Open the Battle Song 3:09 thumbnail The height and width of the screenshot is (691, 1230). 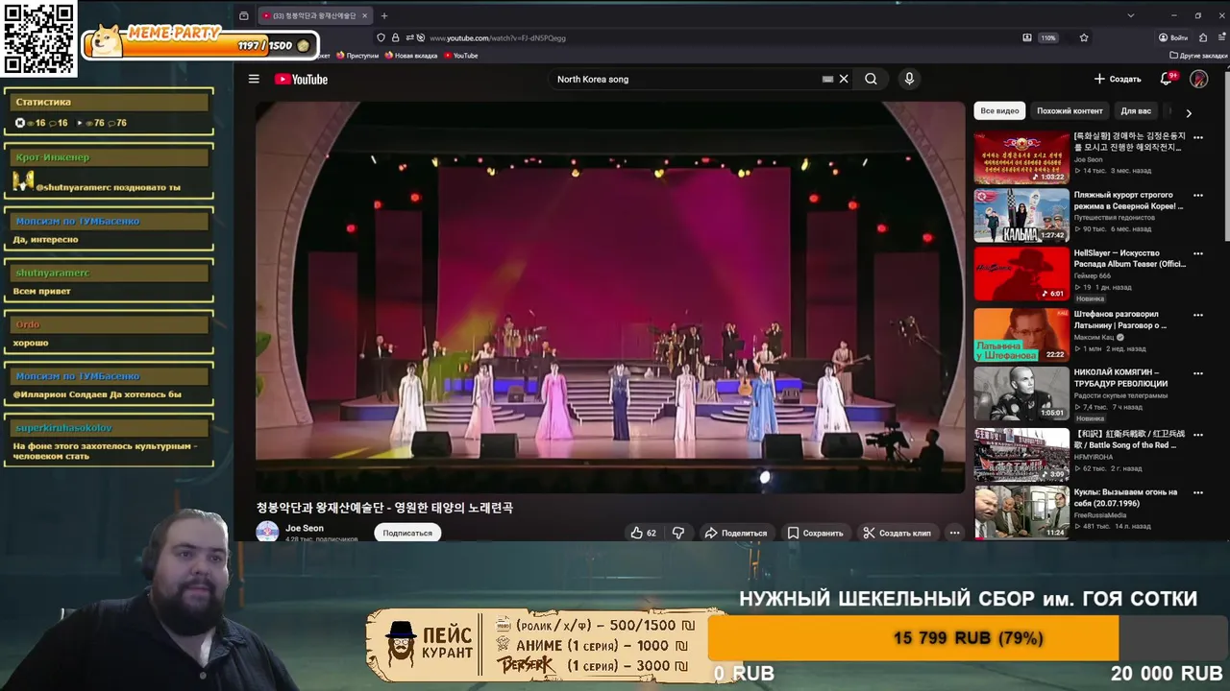pyautogui.click(x=1021, y=454)
